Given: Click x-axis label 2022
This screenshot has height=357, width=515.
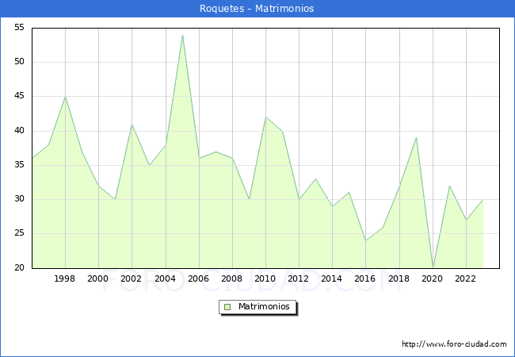Looking at the screenshot, I should point(465,278).
